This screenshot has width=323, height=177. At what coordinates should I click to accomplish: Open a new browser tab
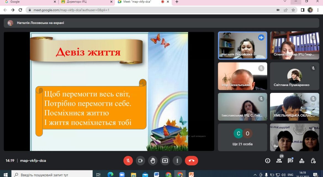(177, 2)
